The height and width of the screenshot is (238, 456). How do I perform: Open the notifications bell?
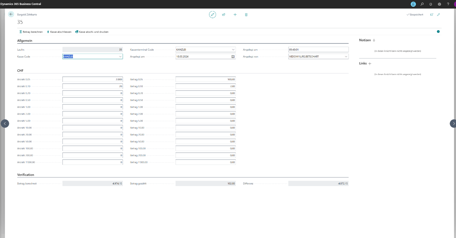click(431, 4)
